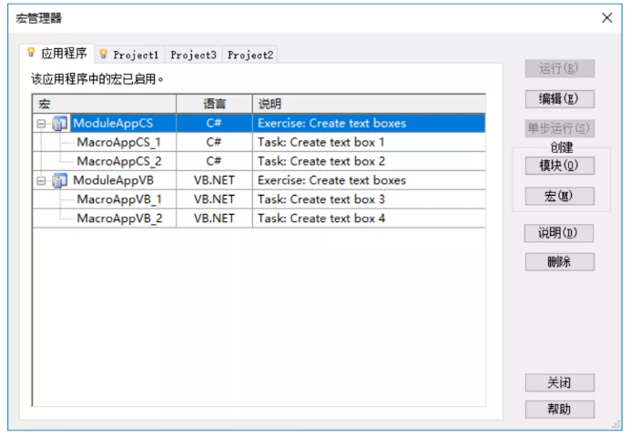Click the C# cell of MacroAppCS_1
630x436 pixels.
214,142
